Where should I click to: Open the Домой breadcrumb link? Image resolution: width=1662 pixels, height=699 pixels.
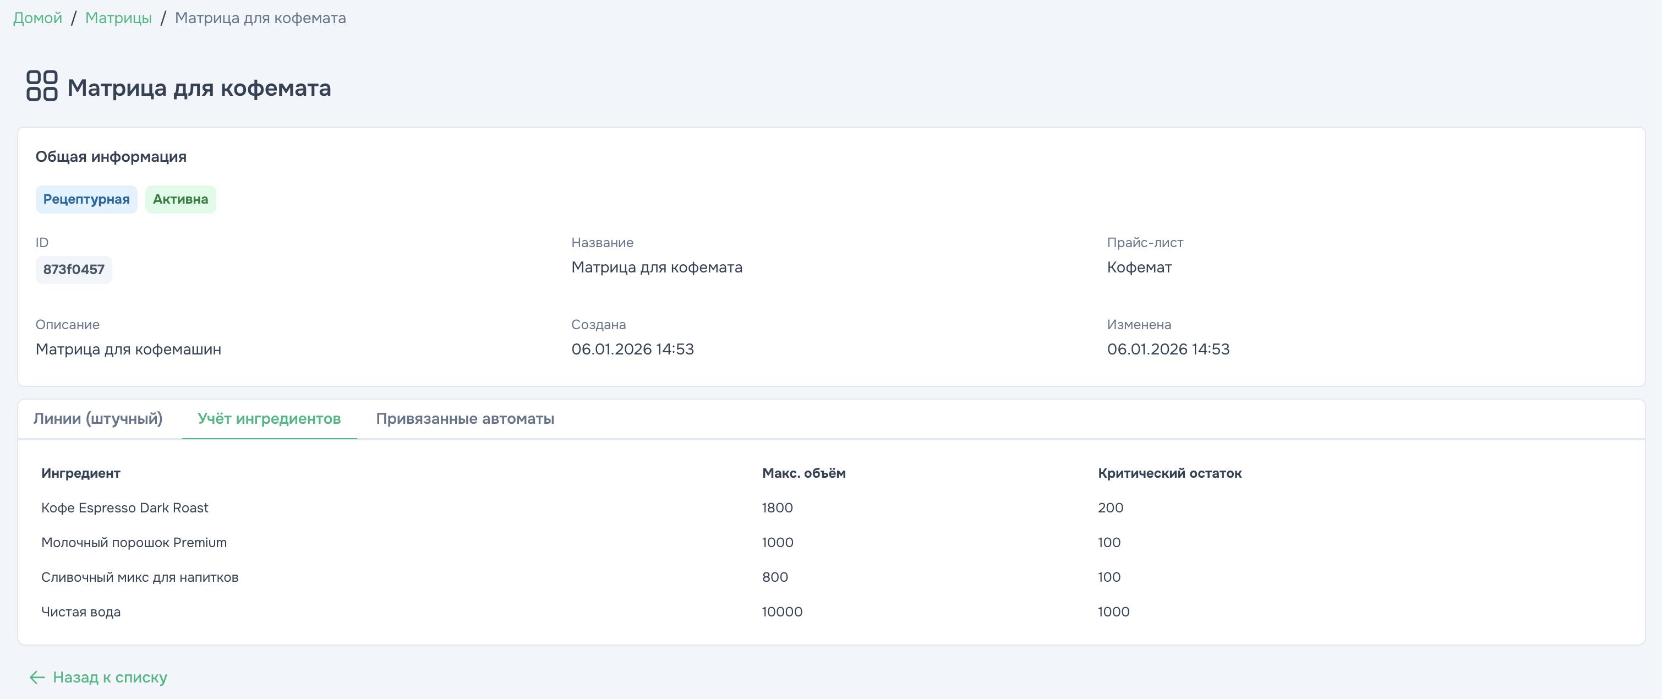(37, 18)
